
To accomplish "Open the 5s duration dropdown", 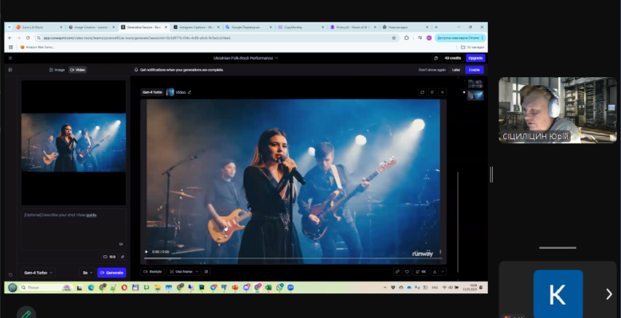I will point(85,273).
